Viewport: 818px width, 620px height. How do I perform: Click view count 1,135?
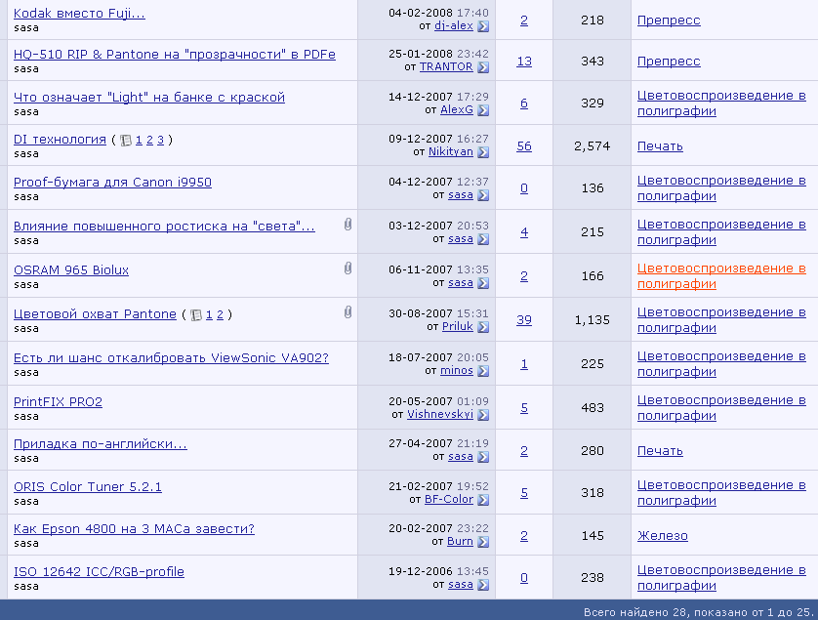593,320
